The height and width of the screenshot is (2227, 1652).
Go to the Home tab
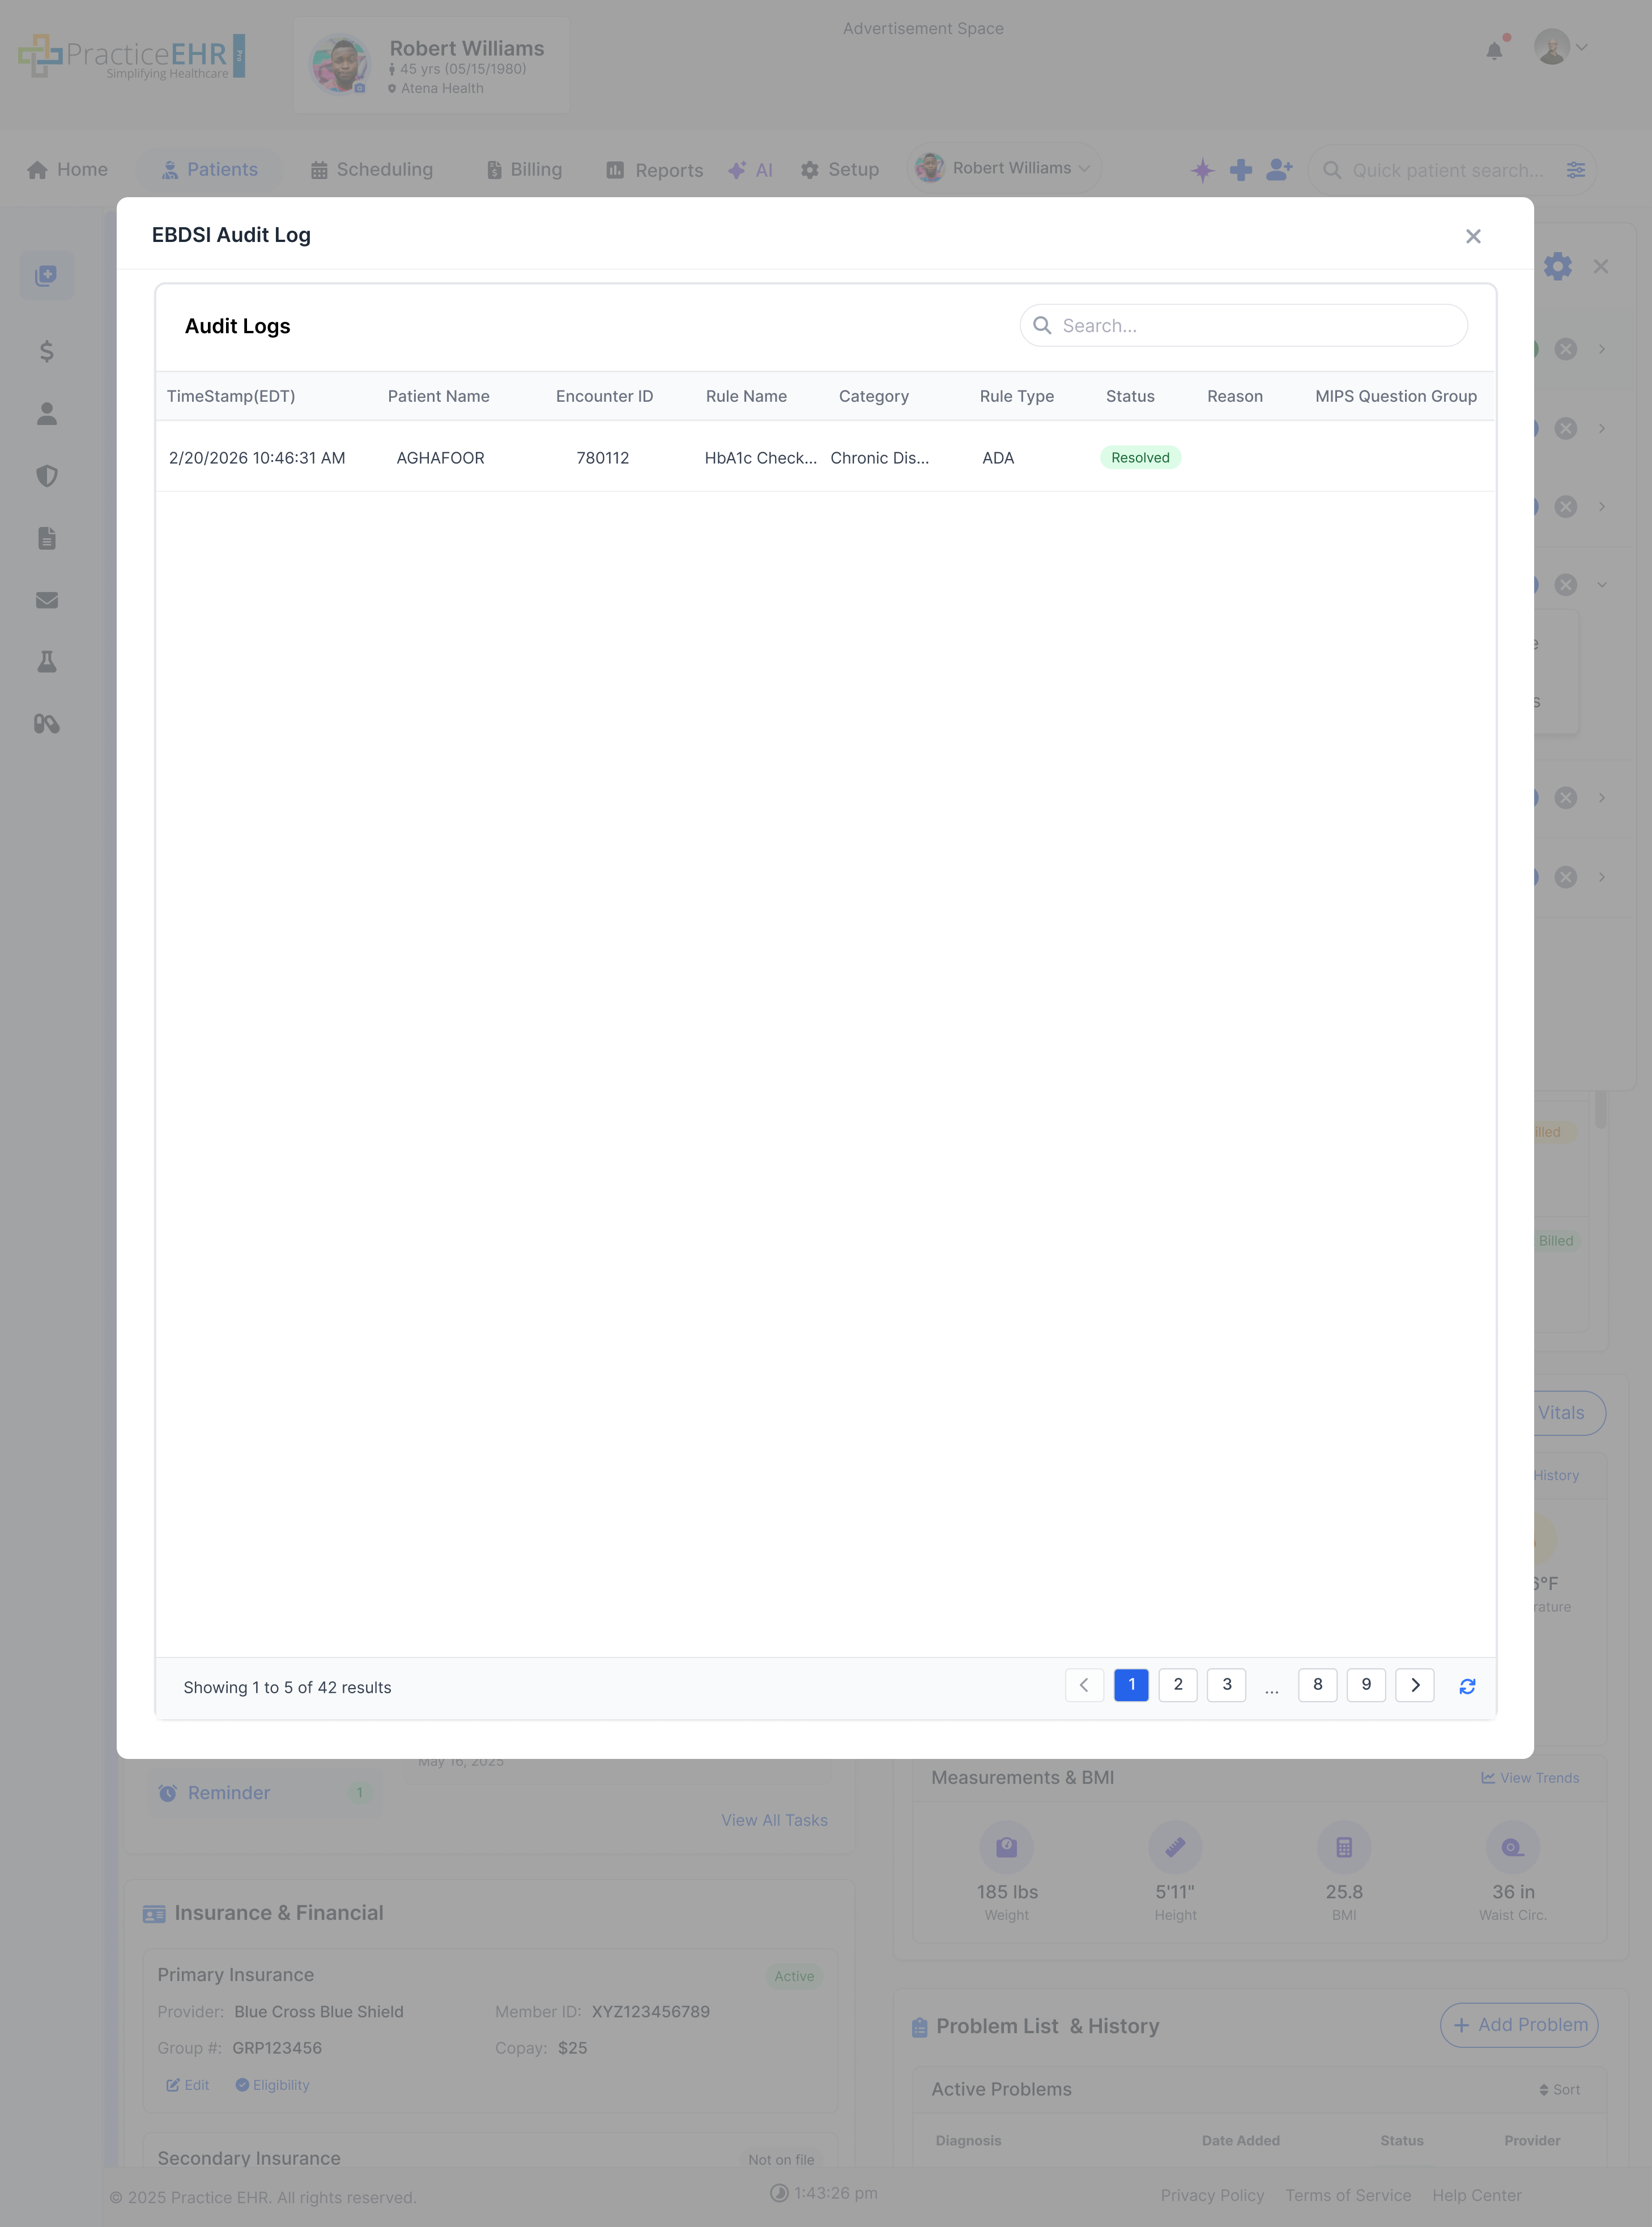click(67, 170)
